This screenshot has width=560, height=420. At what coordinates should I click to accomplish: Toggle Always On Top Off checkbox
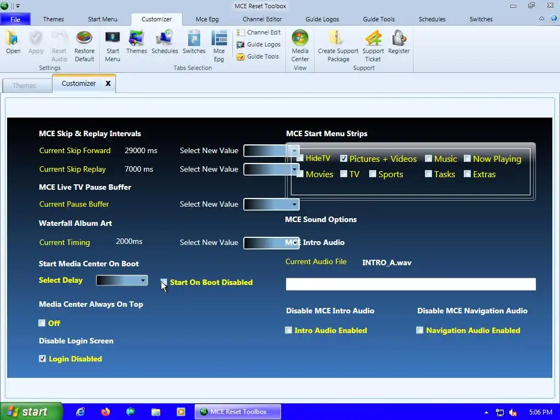click(42, 323)
